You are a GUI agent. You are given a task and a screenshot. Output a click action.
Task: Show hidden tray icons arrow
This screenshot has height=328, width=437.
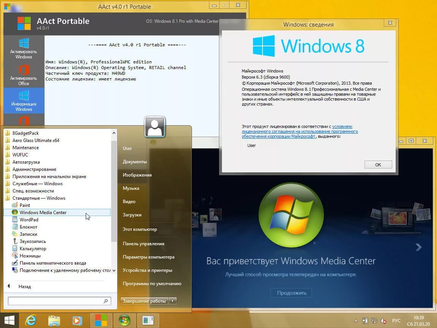tap(356, 321)
